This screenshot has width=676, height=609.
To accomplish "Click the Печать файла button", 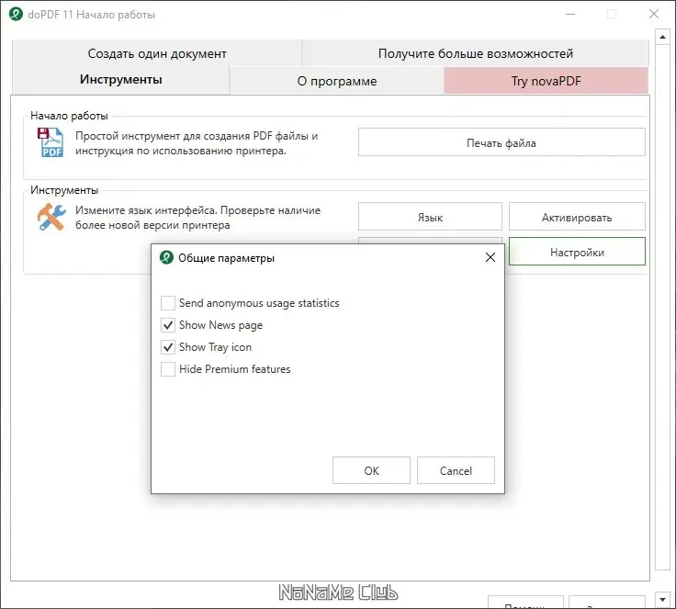I will 501,142.
